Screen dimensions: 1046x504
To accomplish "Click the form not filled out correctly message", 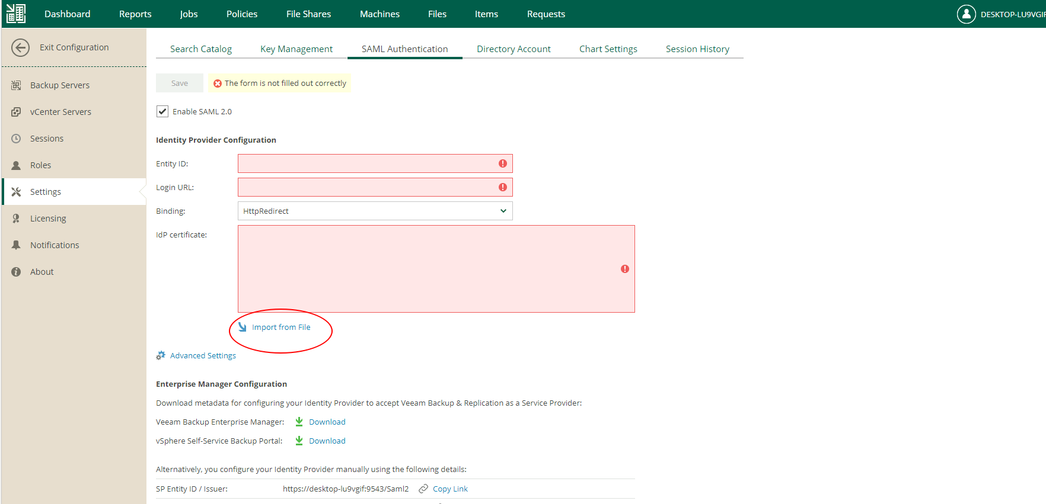I will click(x=285, y=84).
